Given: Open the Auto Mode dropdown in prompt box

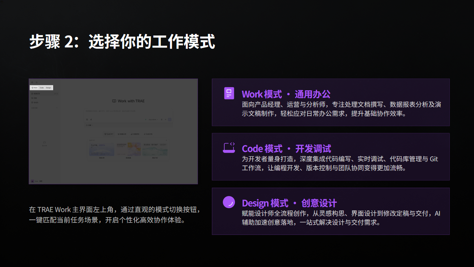Looking at the screenshot, I should click(x=153, y=119).
